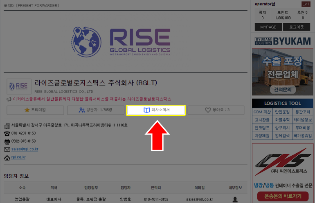Click the 운송문의 바로가기 red button
The height and width of the screenshot is (203, 315).
point(283,196)
